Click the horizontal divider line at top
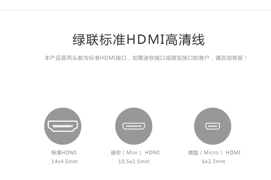Image resolution: width=271 pixels, height=180 pixels. click(x=135, y=10)
